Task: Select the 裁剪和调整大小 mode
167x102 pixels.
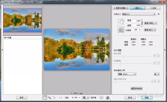Action: pos(121,8)
